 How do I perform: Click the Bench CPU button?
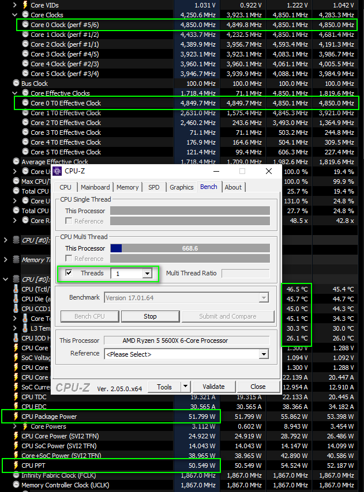click(89, 316)
